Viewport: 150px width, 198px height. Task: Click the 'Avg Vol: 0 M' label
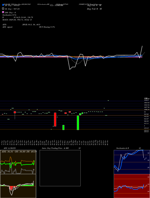(94, 5)
